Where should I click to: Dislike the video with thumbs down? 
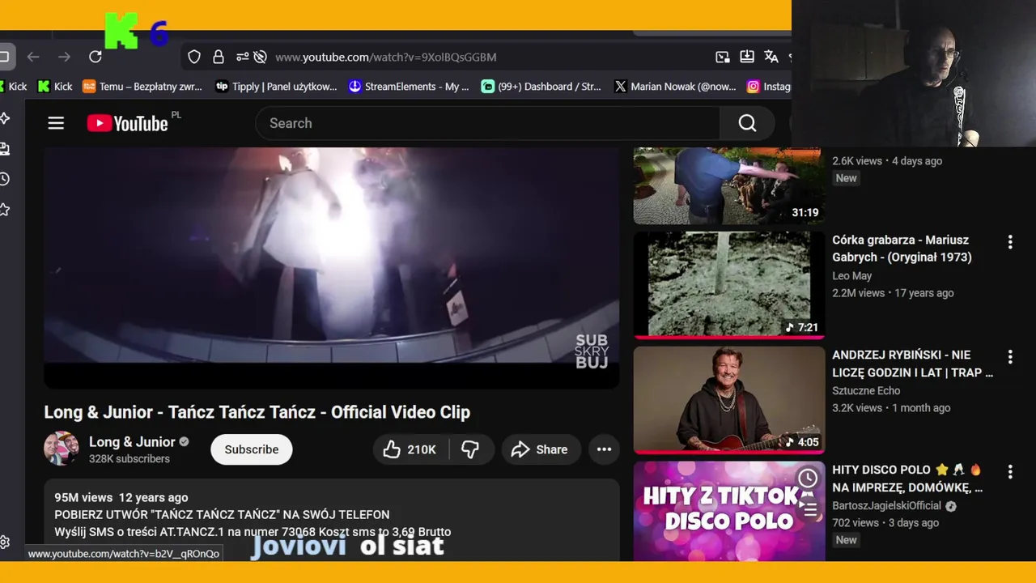(470, 449)
